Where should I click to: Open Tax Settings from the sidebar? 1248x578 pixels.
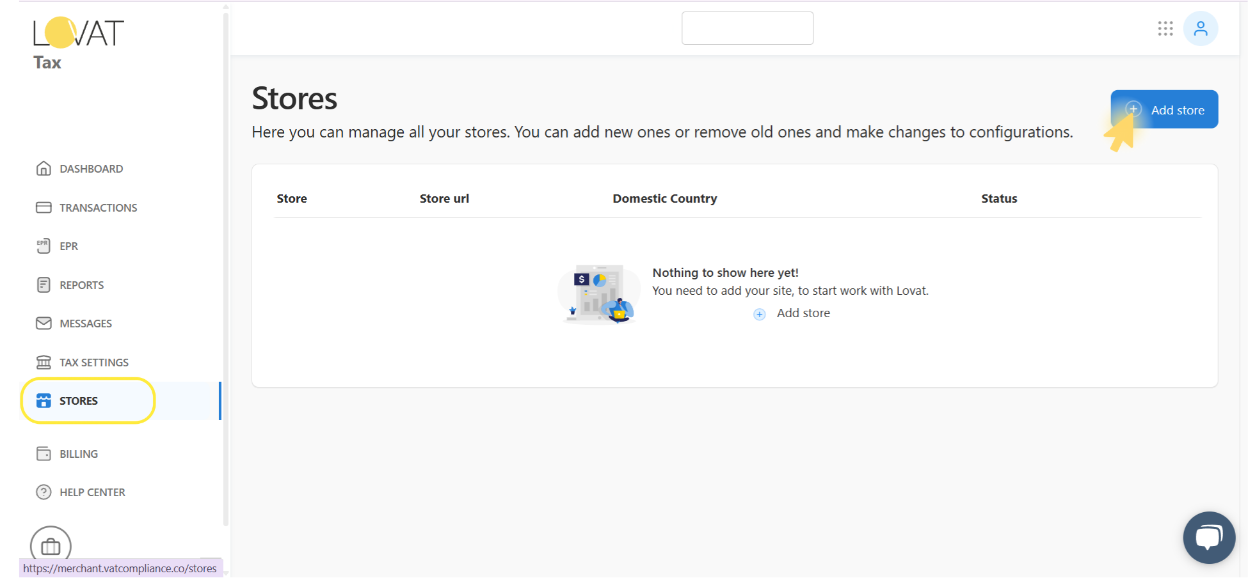click(x=93, y=362)
